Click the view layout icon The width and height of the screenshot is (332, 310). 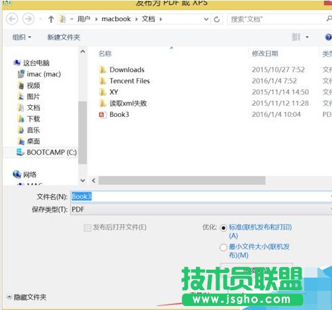(296, 37)
